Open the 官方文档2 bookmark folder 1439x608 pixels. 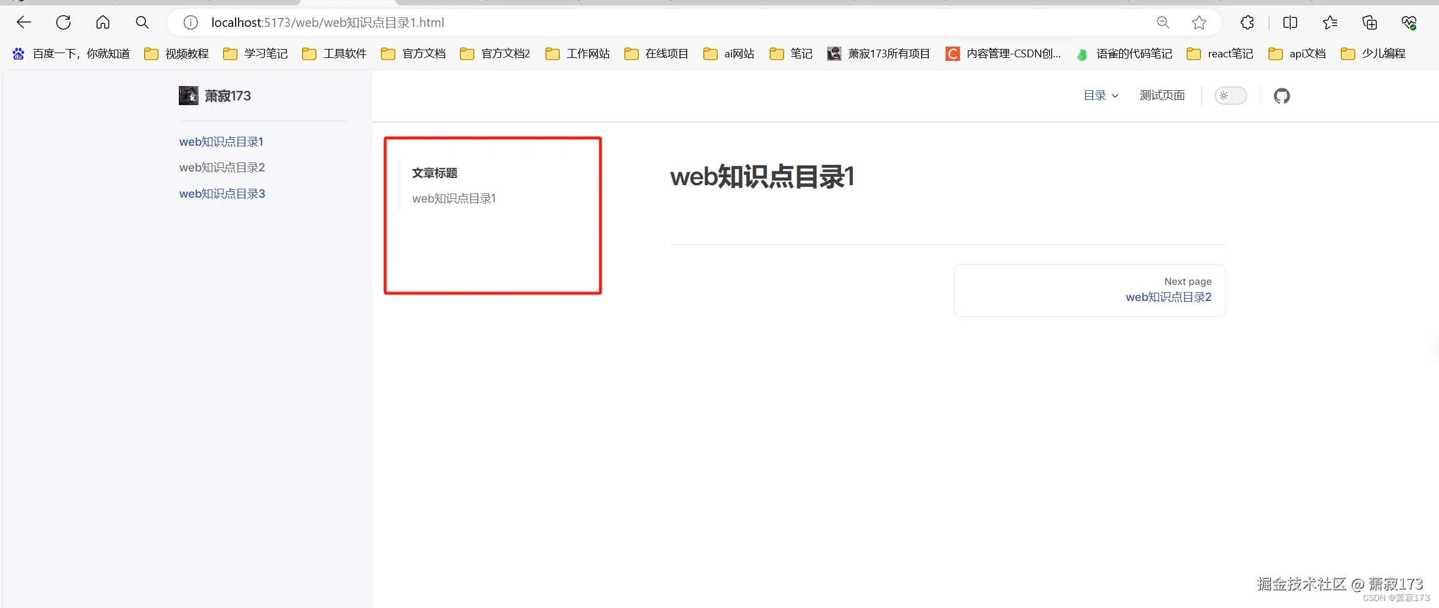[x=495, y=54]
